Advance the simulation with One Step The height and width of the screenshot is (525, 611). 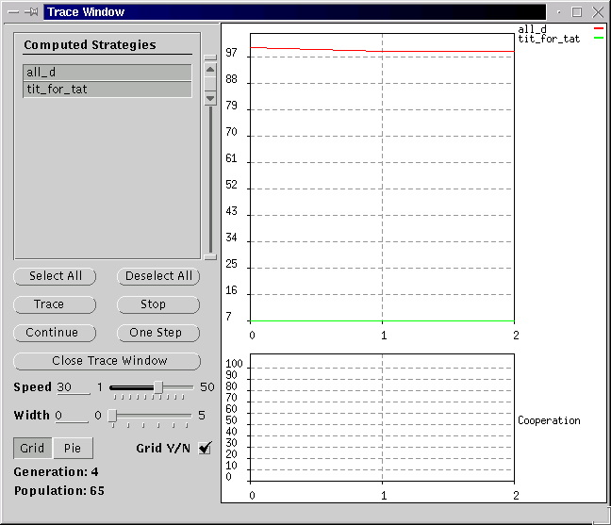coord(157,333)
